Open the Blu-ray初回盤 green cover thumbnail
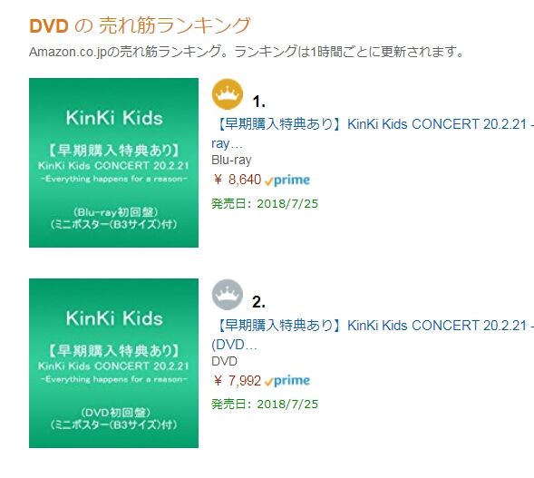The height and width of the screenshot is (478, 534). point(113,163)
